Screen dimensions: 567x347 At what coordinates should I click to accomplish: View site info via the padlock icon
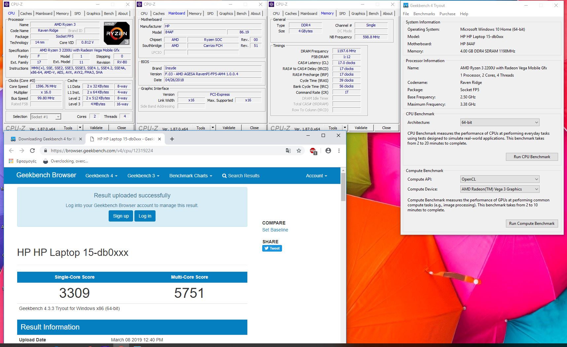tap(45, 151)
